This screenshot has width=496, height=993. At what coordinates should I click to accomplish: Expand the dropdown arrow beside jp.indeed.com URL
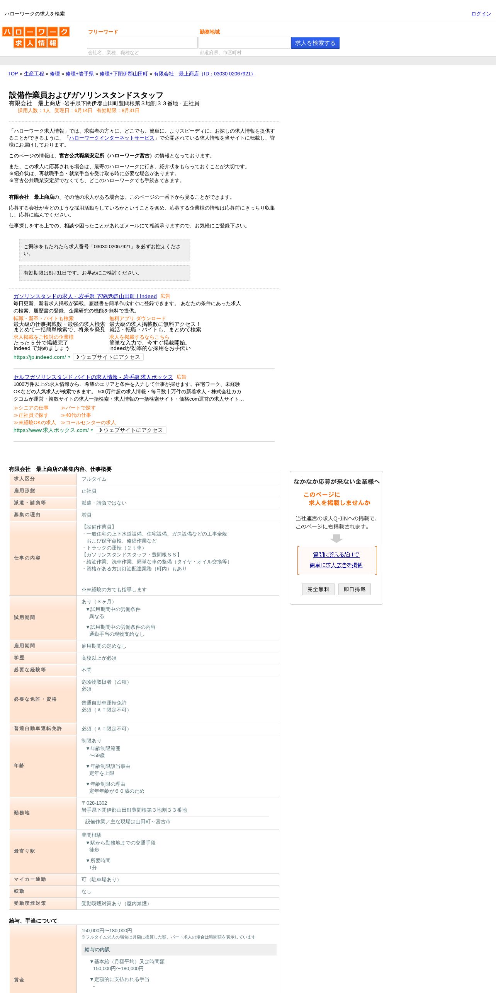point(69,357)
